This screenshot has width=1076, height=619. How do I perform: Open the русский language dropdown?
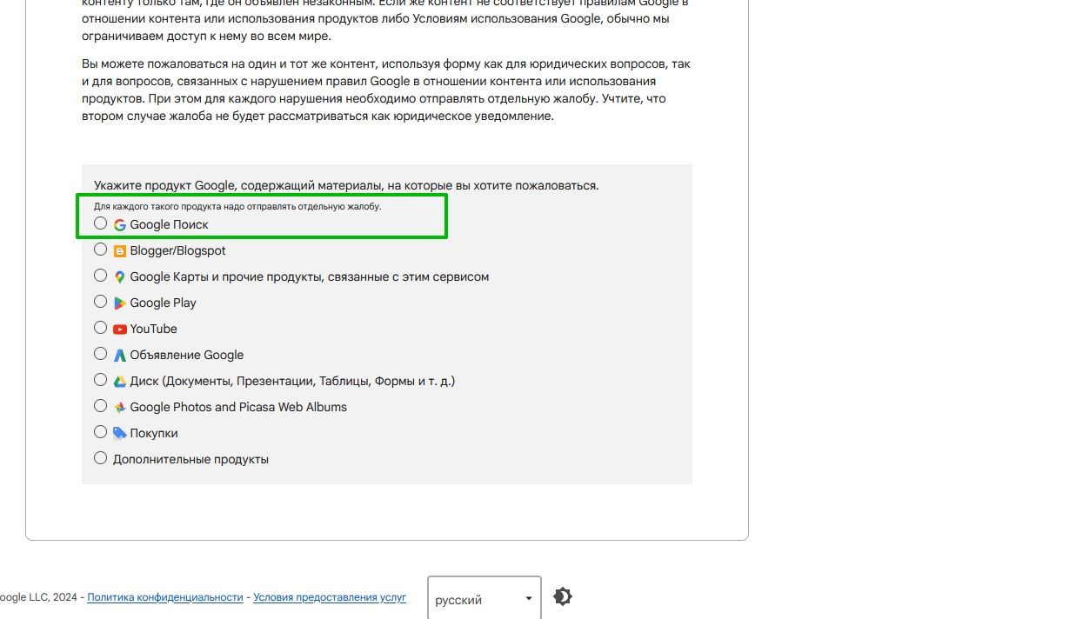tap(484, 599)
